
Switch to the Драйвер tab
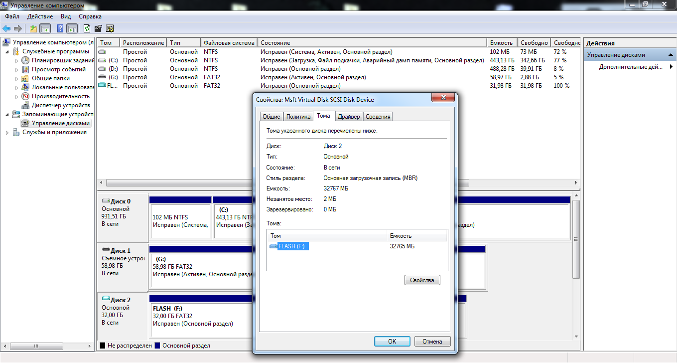point(348,117)
